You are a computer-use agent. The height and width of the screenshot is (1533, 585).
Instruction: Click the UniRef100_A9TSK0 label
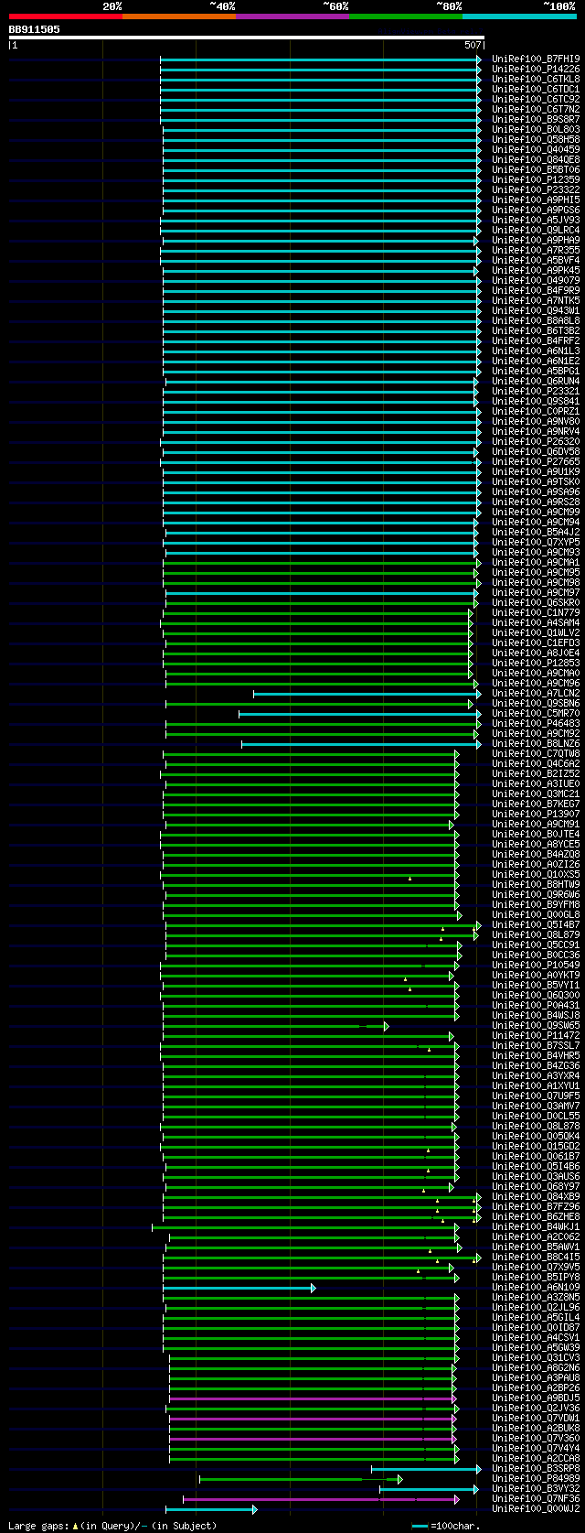(536, 481)
